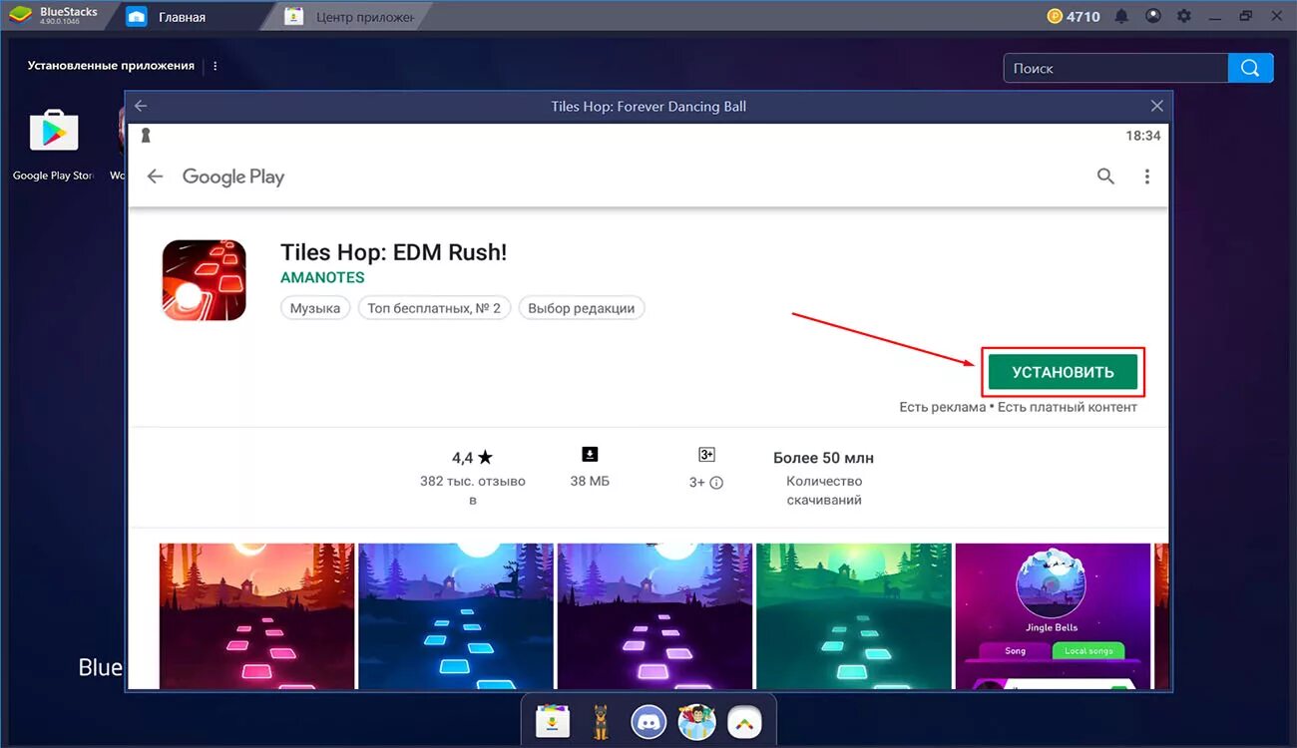1297x748 pixels.
Task: Install Tiles Hop with the УСТАНОВИТЬ button
Action: tap(1063, 372)
